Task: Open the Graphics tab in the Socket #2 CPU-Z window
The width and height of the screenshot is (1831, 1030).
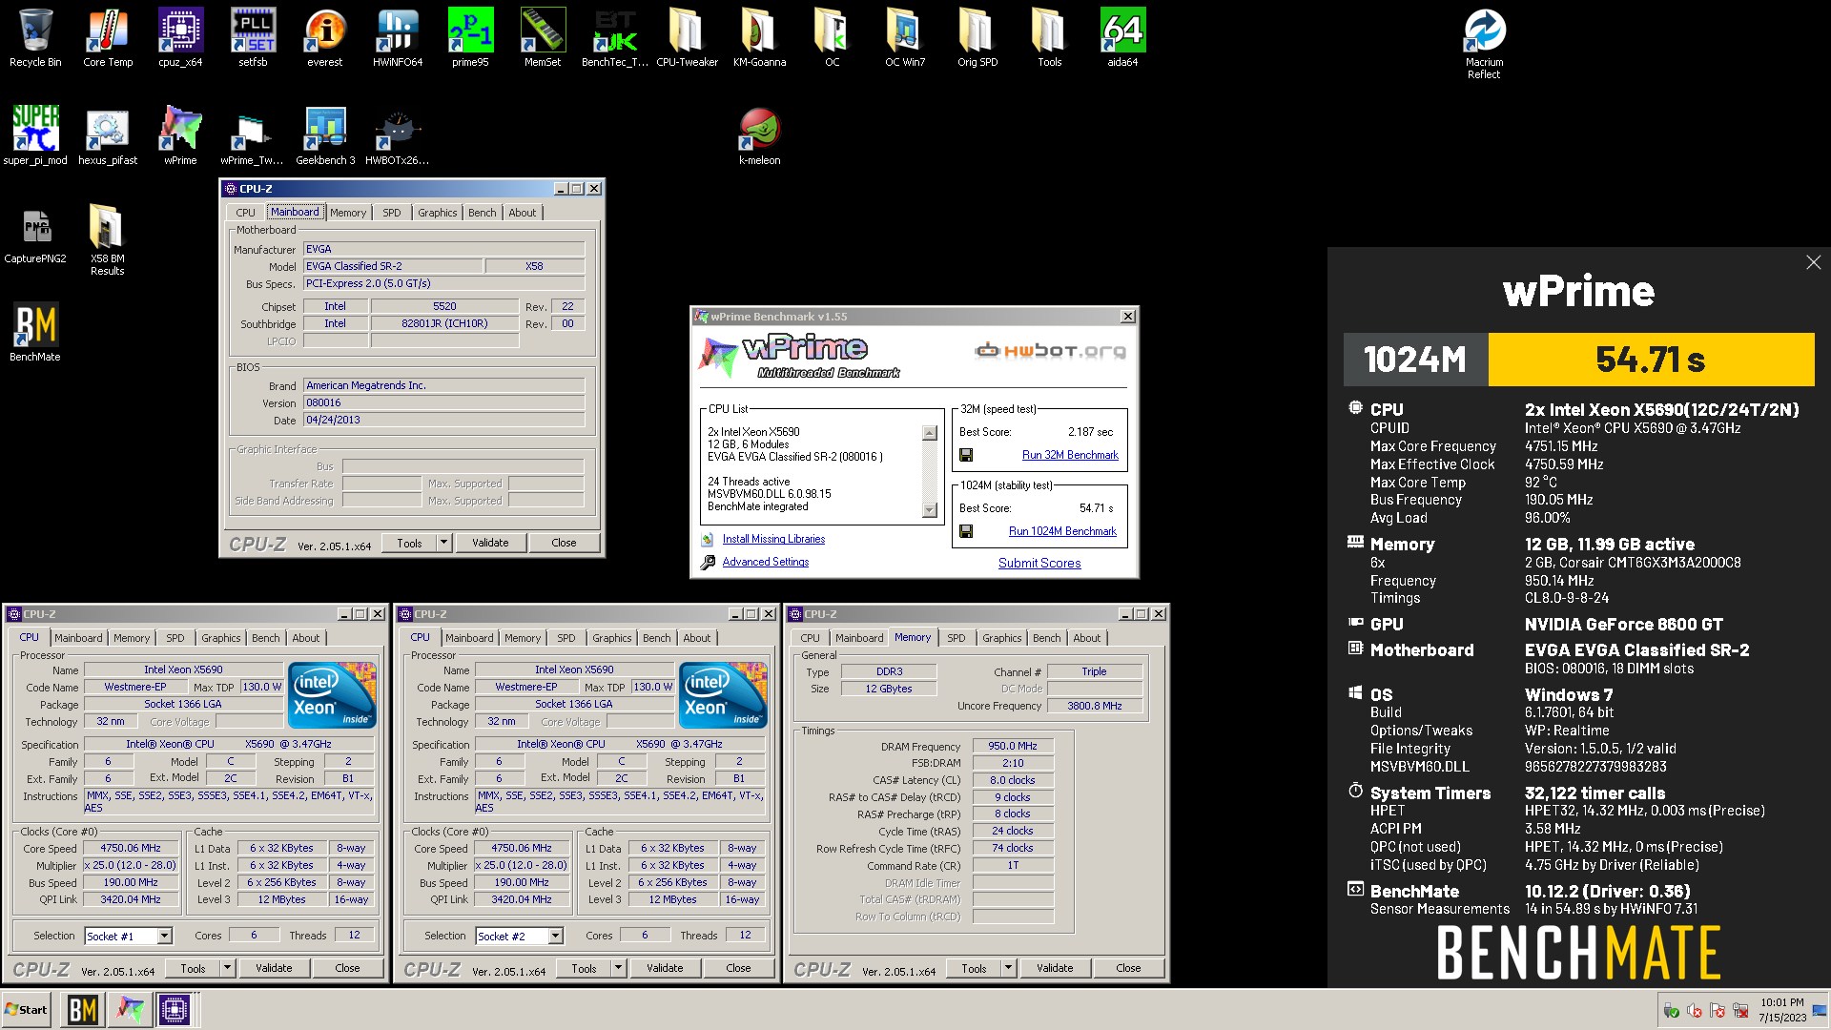Action: click(x=611, y=638)
